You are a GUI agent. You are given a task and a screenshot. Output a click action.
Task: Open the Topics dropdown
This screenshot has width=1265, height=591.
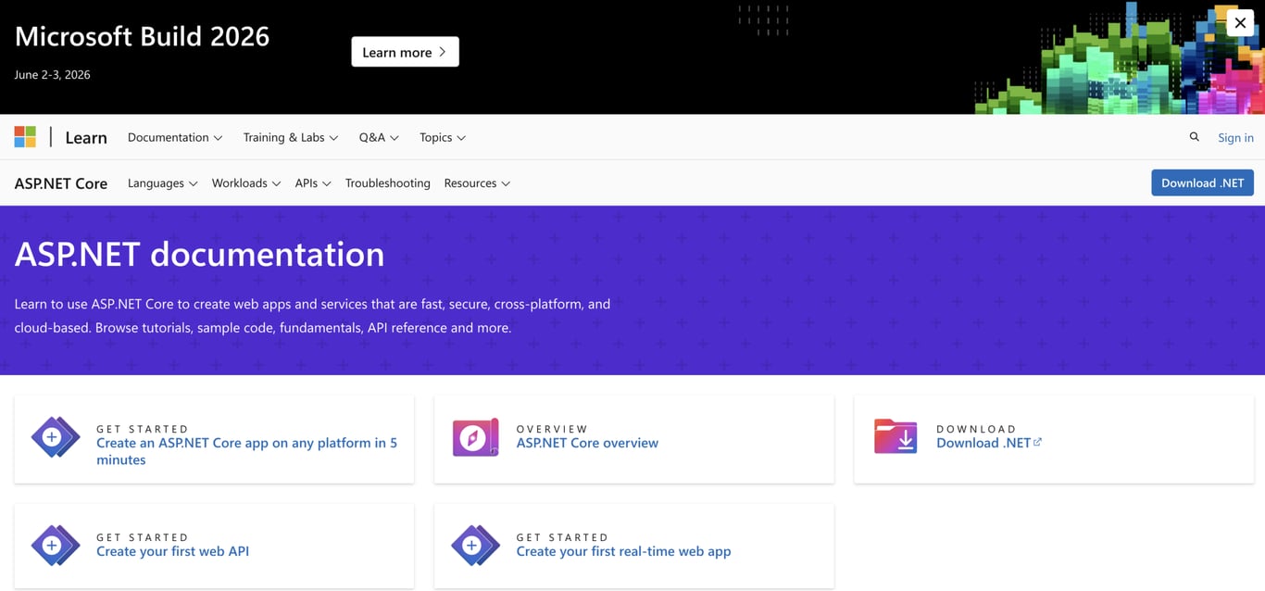(x=443, y=137)
